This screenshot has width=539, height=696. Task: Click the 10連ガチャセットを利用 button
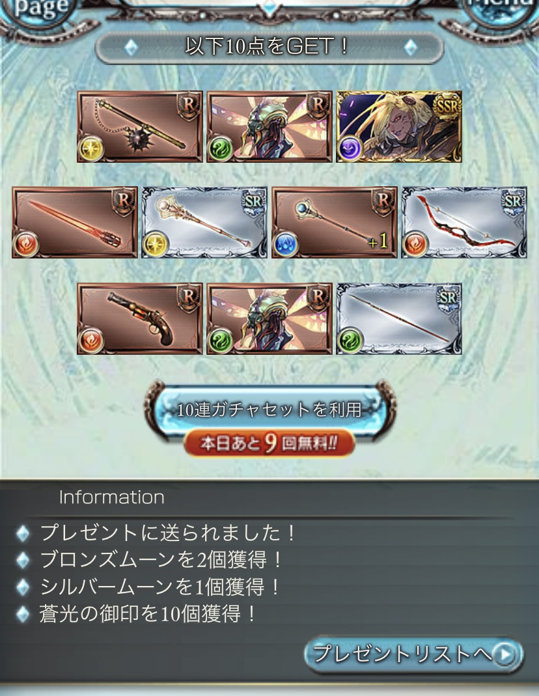click(269, 410)
